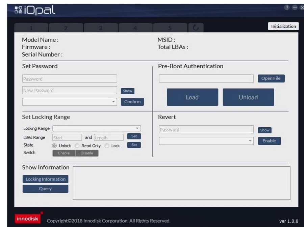304x227 pixels.
Task: Open the help question mark icon
Action: click(287, 7)
